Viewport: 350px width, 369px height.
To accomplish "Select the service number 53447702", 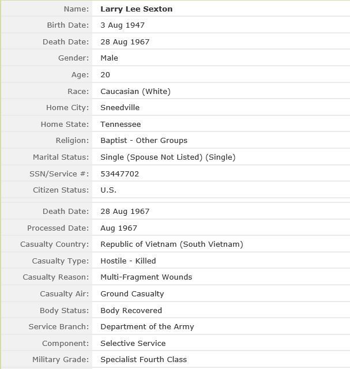I will (x=119, y=174).
